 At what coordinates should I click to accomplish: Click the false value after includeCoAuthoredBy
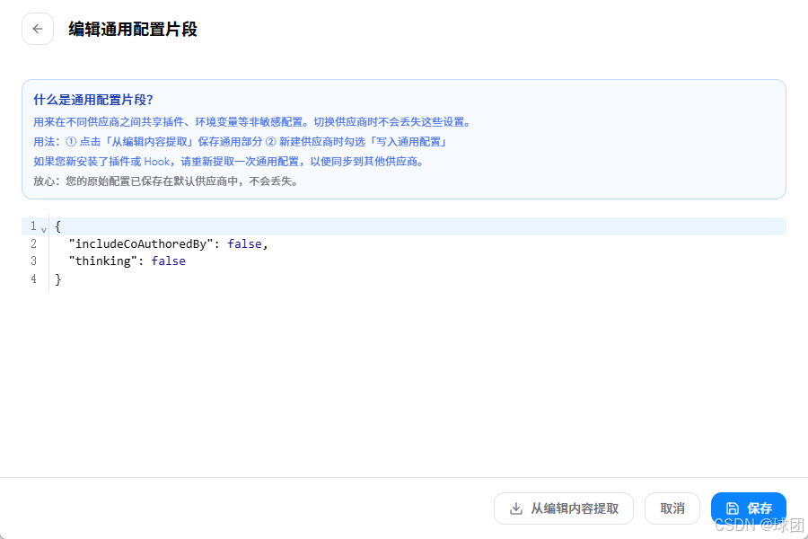click(x=244, y=243)
